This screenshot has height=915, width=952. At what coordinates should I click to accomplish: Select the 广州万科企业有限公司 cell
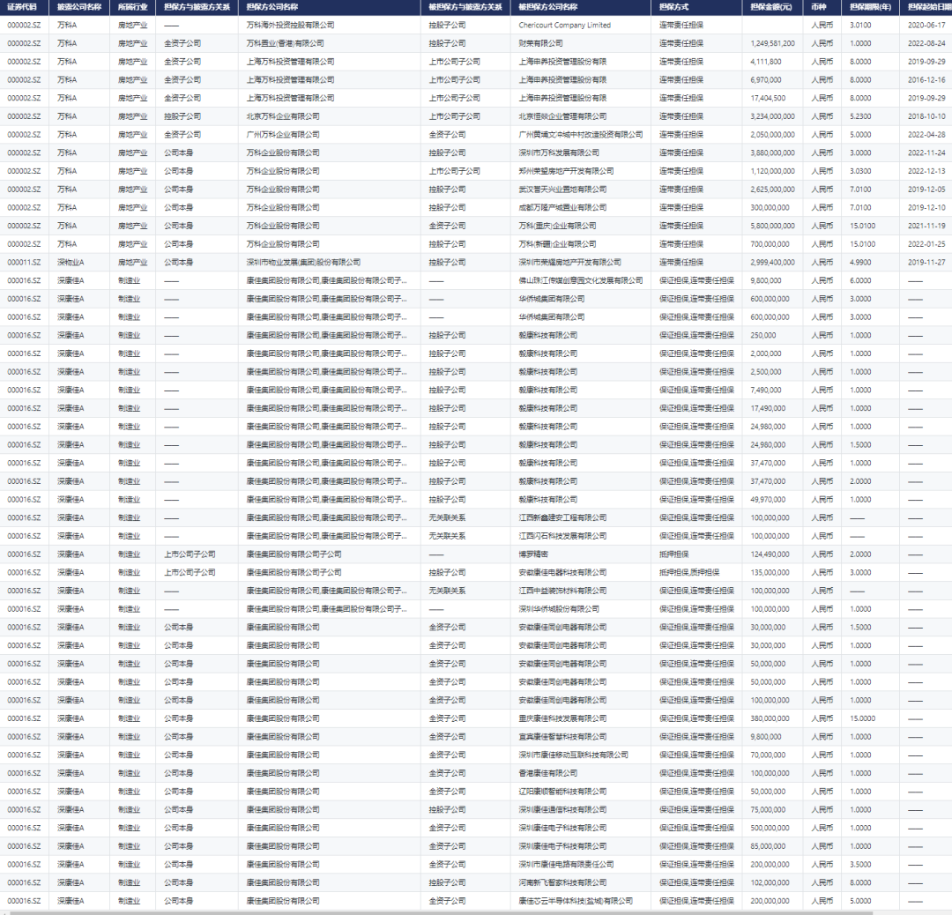click(283, 135)
